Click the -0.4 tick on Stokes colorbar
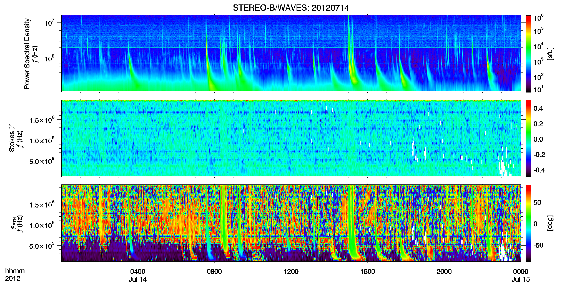The width and height of the screenshot is (582, 300). [x=539, y=170]
